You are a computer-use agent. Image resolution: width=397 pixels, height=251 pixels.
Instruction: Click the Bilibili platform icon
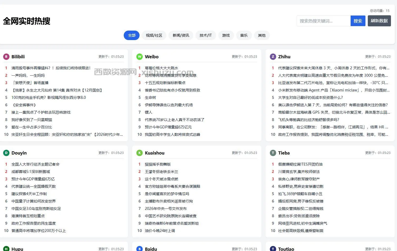pyautogui.click(x=6, y=56)
